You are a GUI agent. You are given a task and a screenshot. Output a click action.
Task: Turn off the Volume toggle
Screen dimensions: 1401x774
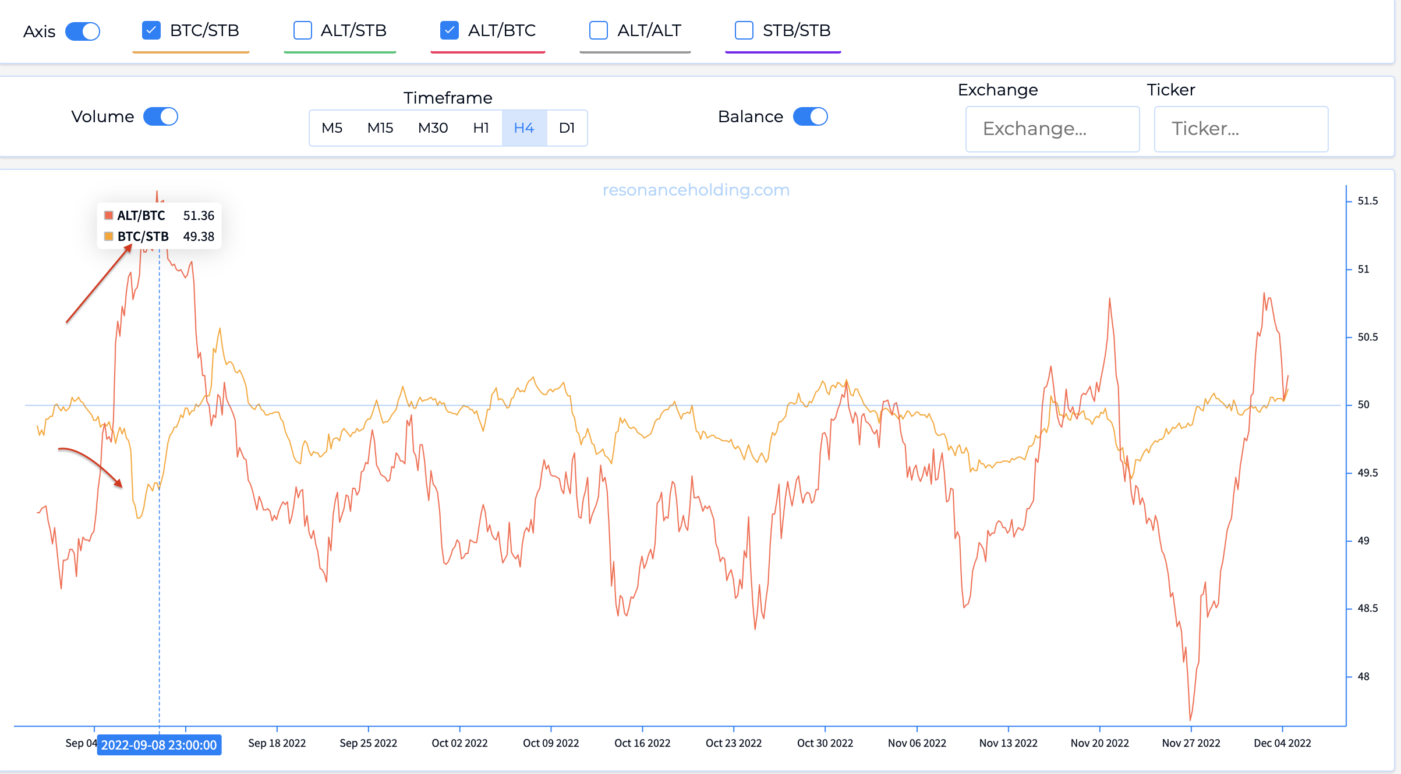tap(161, 116)
